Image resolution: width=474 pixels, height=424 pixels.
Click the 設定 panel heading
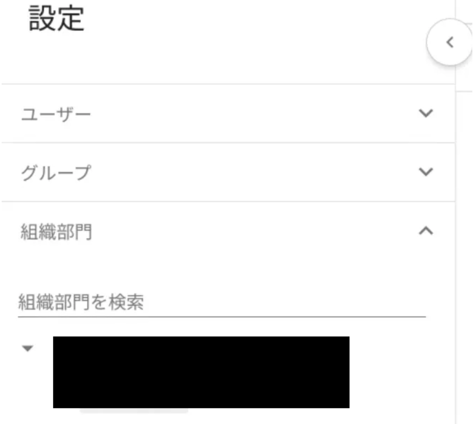pyautogui.click(x=56, y=19)
